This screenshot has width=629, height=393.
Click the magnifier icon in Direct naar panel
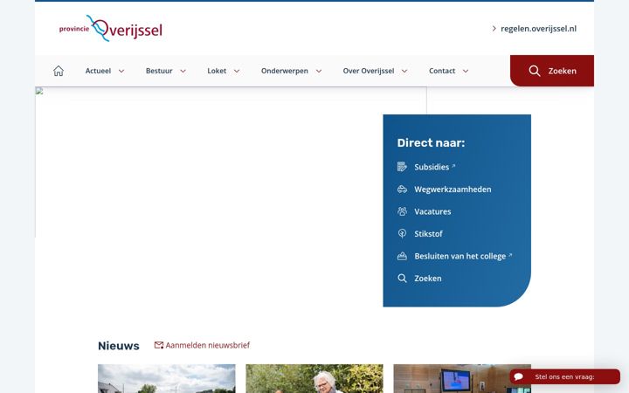click(x=402, y=279)
